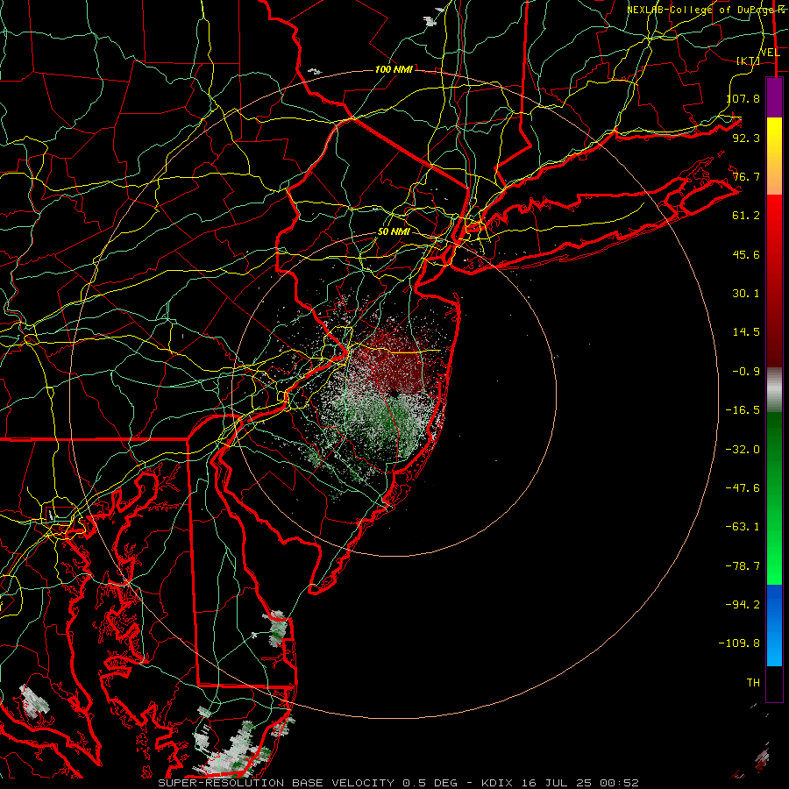Click the -94.2 velocity scale value

(743, 604)
